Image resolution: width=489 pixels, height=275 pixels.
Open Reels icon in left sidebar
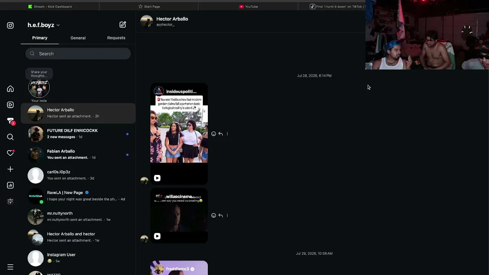pyautogui.click(x=10, y=105)
